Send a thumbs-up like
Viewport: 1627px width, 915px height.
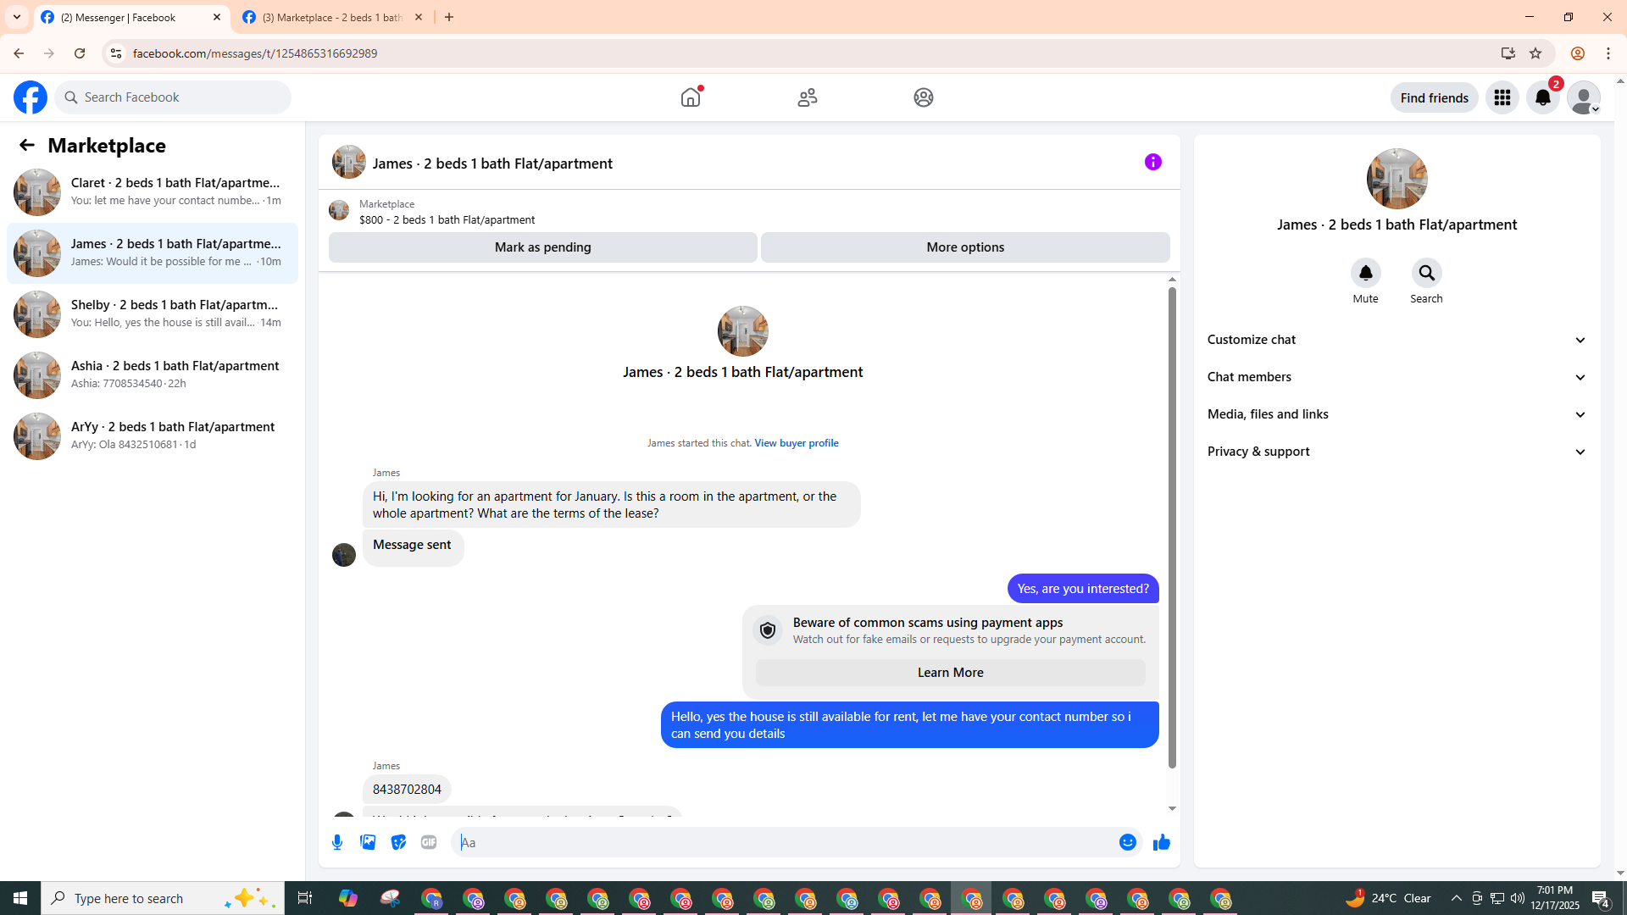[1161, 842]
